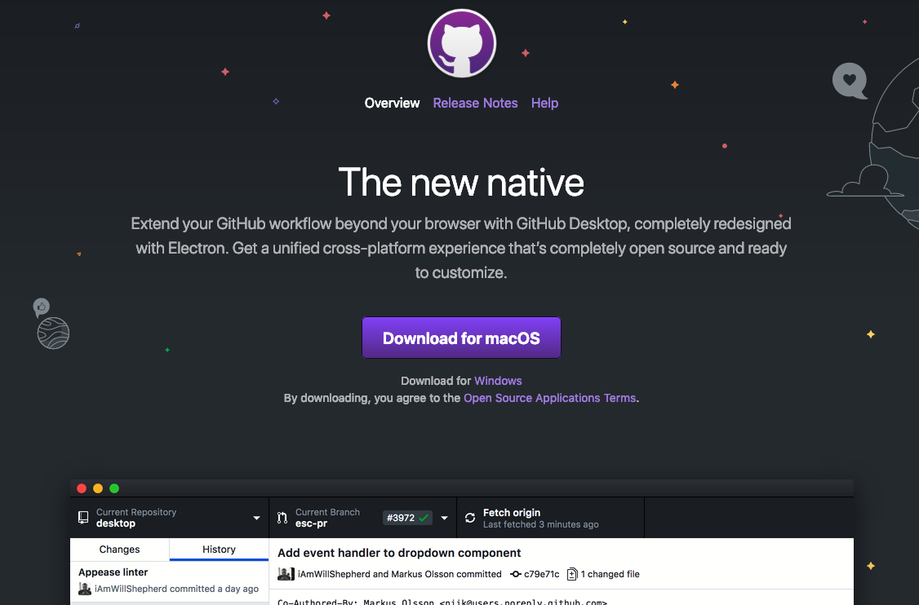Click the GitHub Octocat logo
The width and height of the screenshot is (919, 605).
point(461,43)
